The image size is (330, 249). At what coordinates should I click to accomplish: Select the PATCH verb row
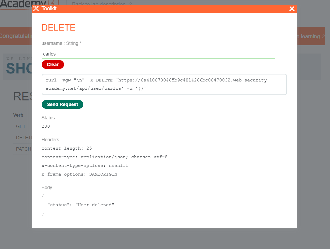23,149
